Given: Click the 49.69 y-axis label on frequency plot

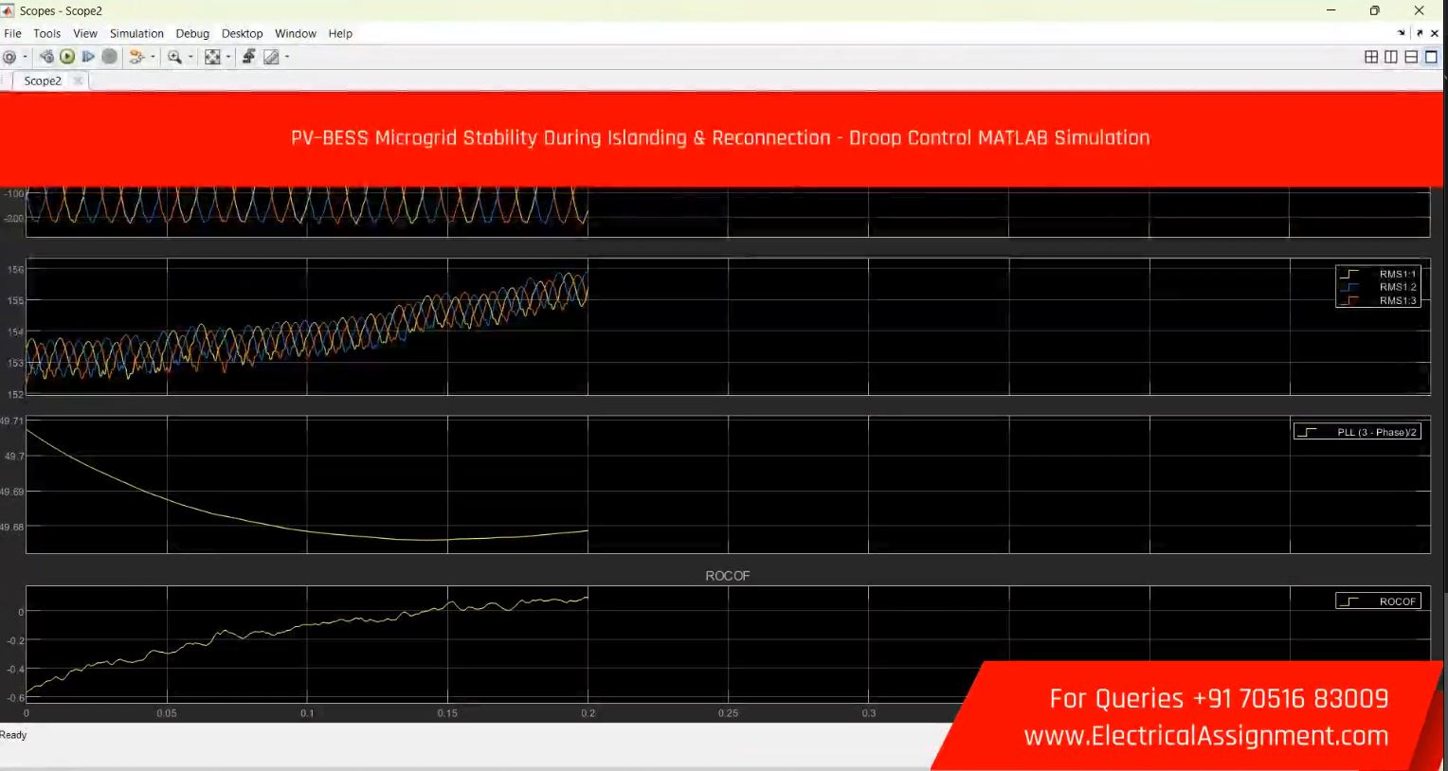Looking at the screenshot, I should tap(11, 492).
